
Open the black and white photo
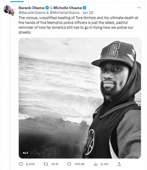(x=80, y=98)
